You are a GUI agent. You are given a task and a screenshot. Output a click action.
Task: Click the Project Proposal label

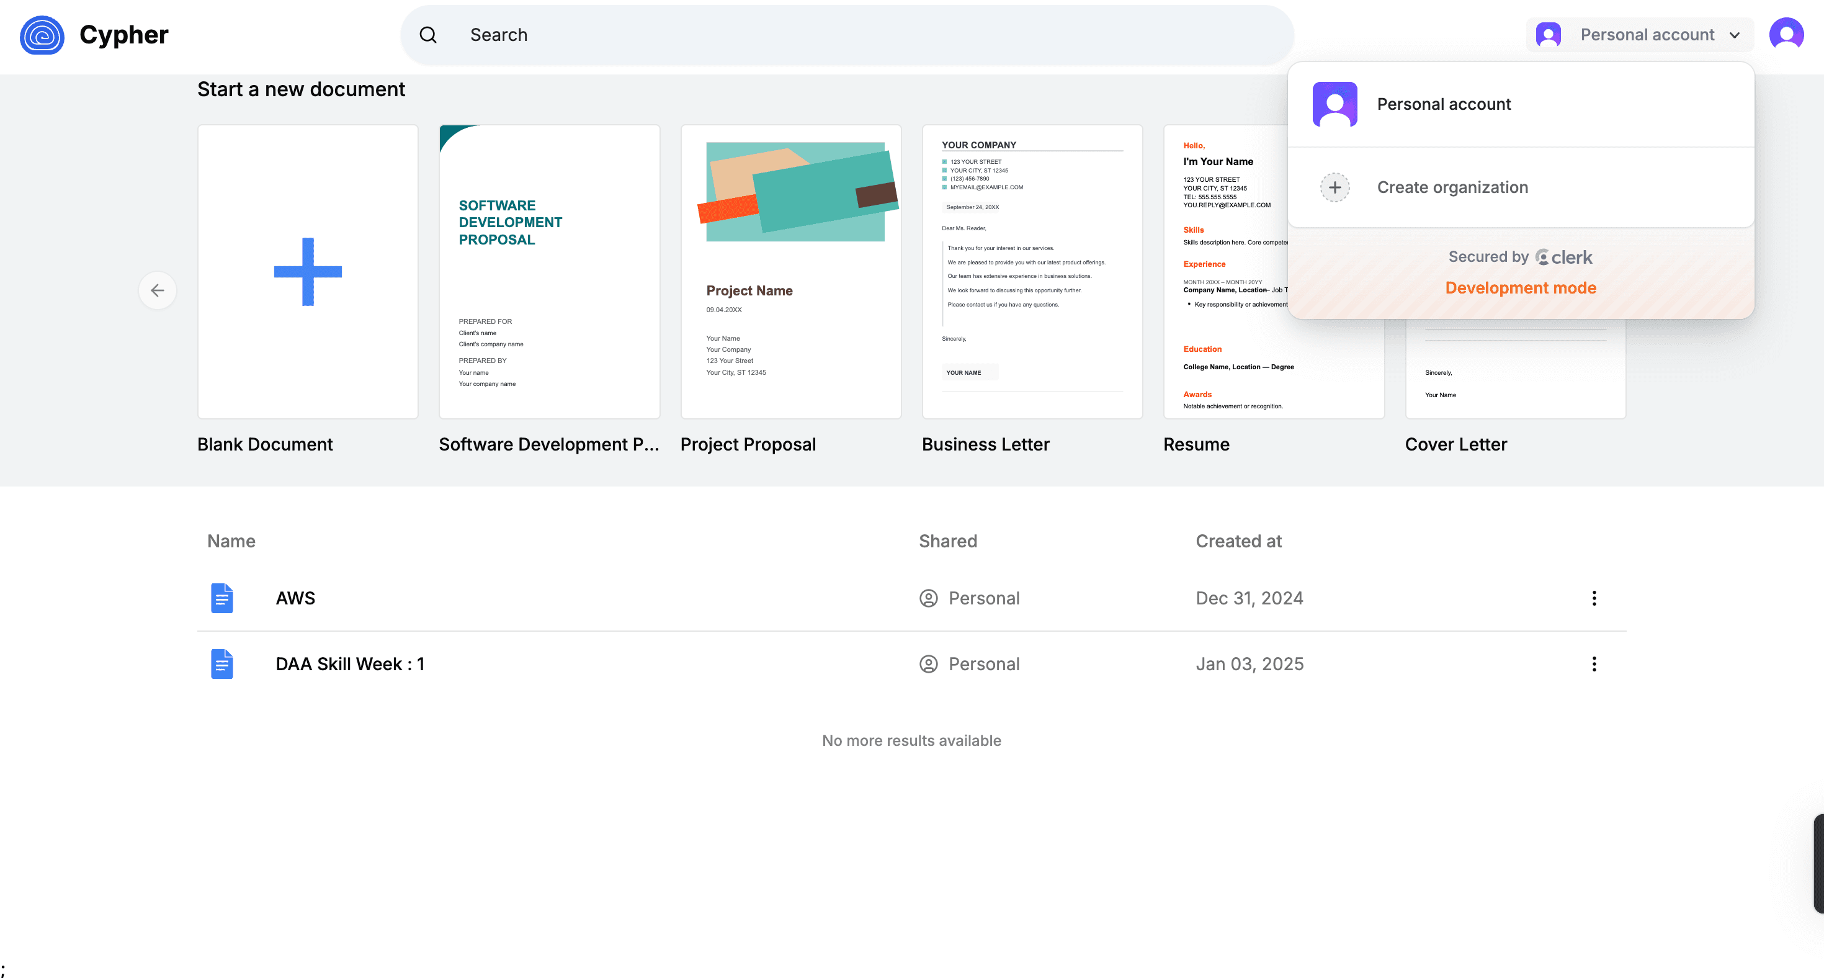pyautogui.click(x=748, y=444)
